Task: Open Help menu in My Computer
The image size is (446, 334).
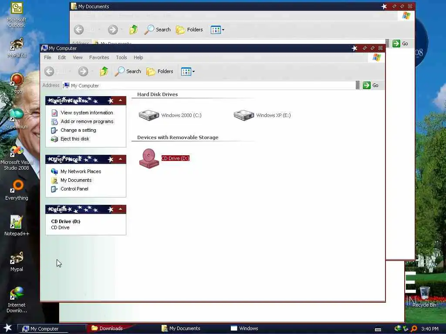Action: [x=138, y=57]
